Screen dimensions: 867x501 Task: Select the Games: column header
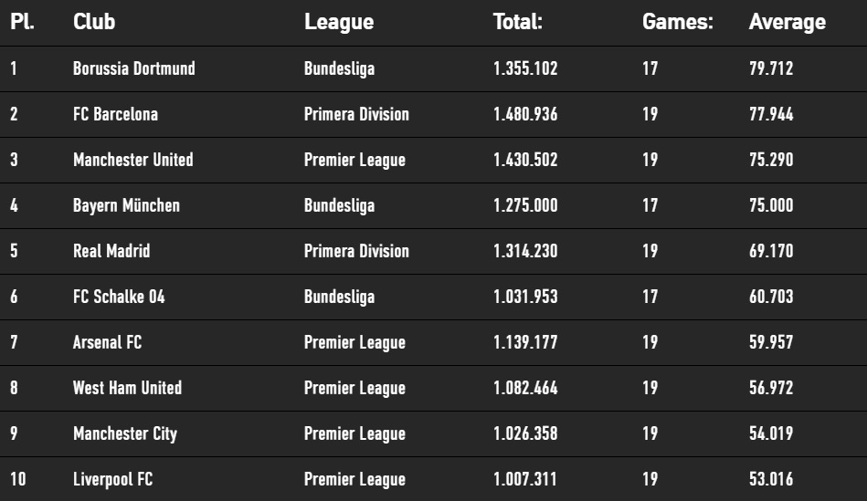tap(677, 22)
